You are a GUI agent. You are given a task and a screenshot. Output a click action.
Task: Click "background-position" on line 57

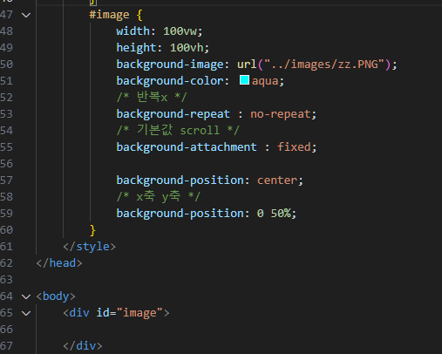click(180, 180)
